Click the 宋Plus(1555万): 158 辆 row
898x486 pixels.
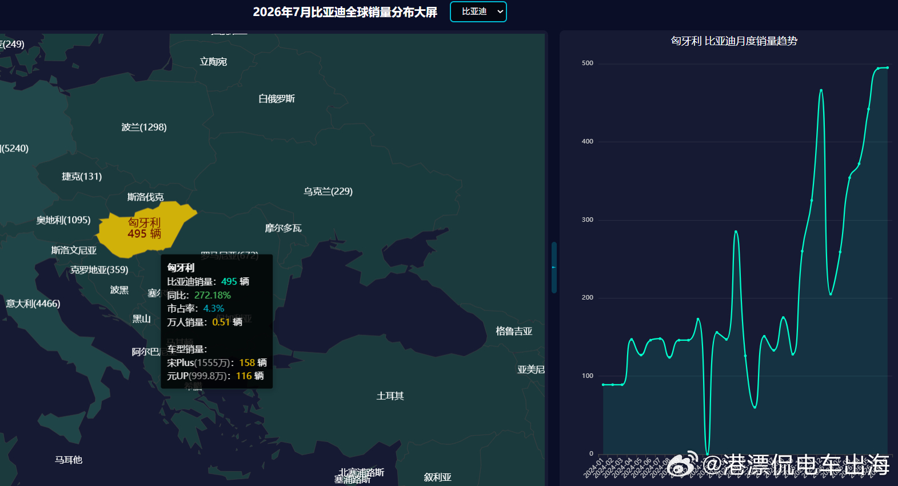point(217,363)
